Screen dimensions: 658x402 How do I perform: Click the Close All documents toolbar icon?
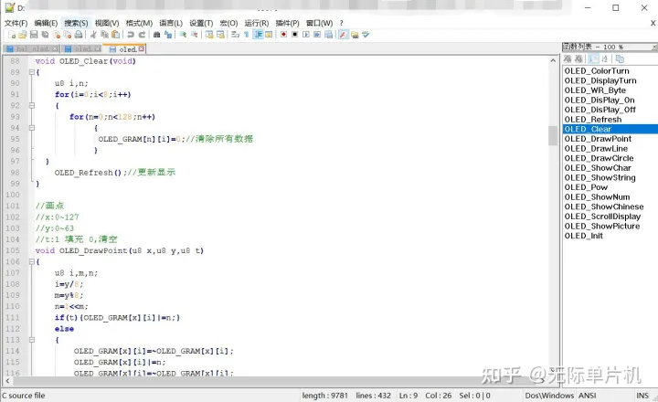point(68,35)
